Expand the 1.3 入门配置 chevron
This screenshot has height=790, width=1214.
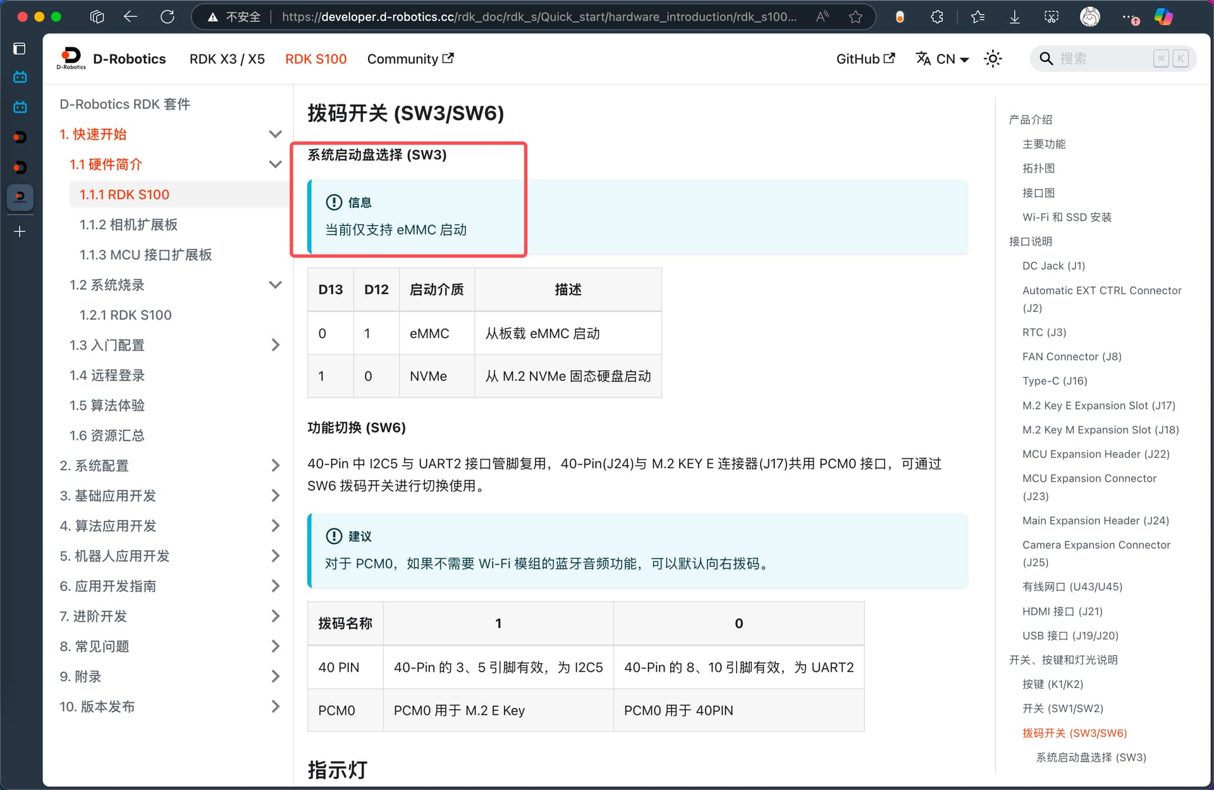pyautogui.click(x=275, y=345)
